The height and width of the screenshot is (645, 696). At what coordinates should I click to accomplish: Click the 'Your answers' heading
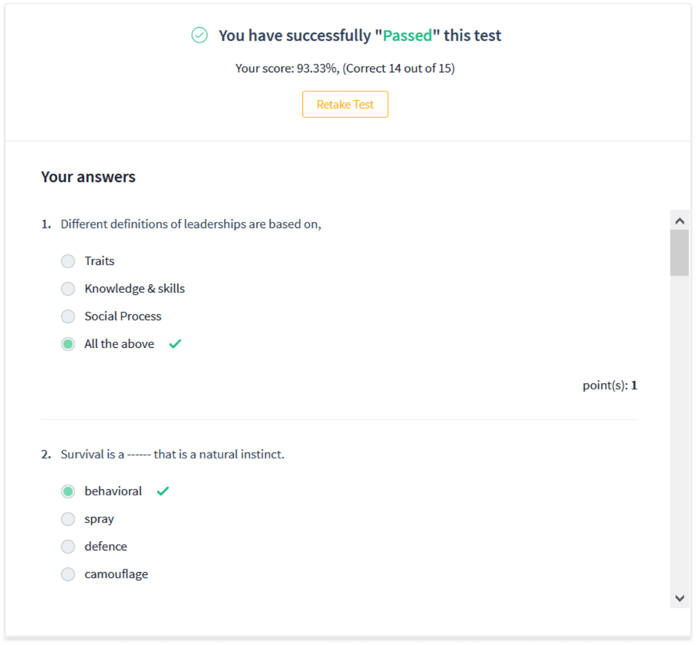coord(88,176)
